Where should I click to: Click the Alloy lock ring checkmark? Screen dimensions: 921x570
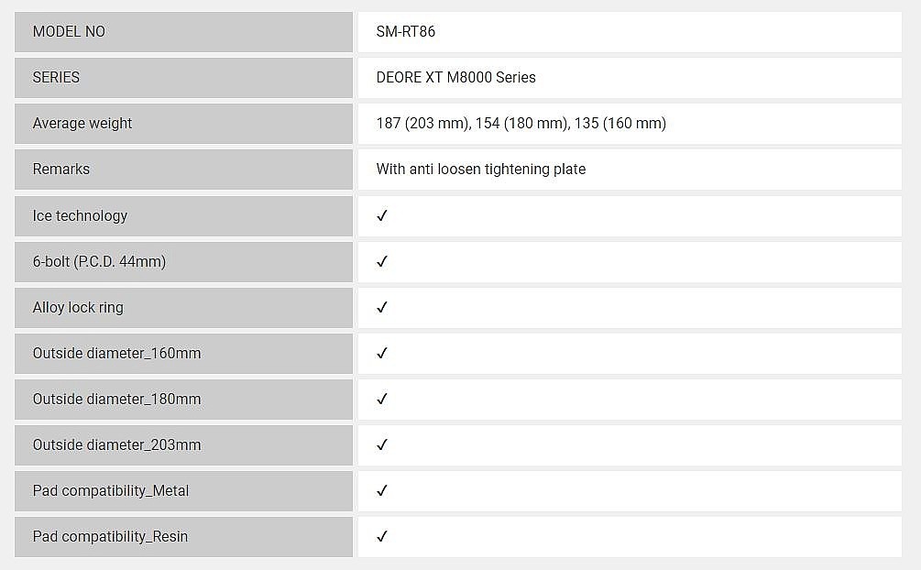pyautogui.click(x=382, y=307)
